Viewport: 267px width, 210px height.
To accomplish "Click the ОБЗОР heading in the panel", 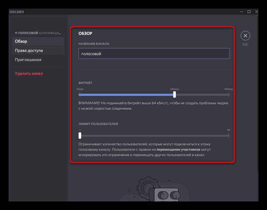I will pos(85,34).
